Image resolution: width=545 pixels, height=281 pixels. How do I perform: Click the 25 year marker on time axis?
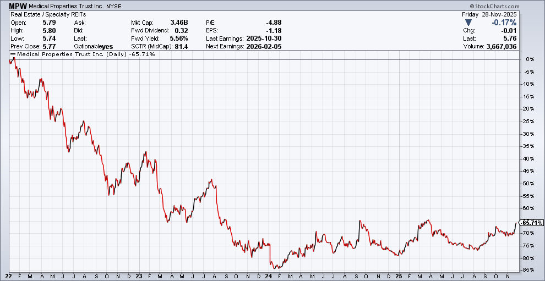[399, 276]
